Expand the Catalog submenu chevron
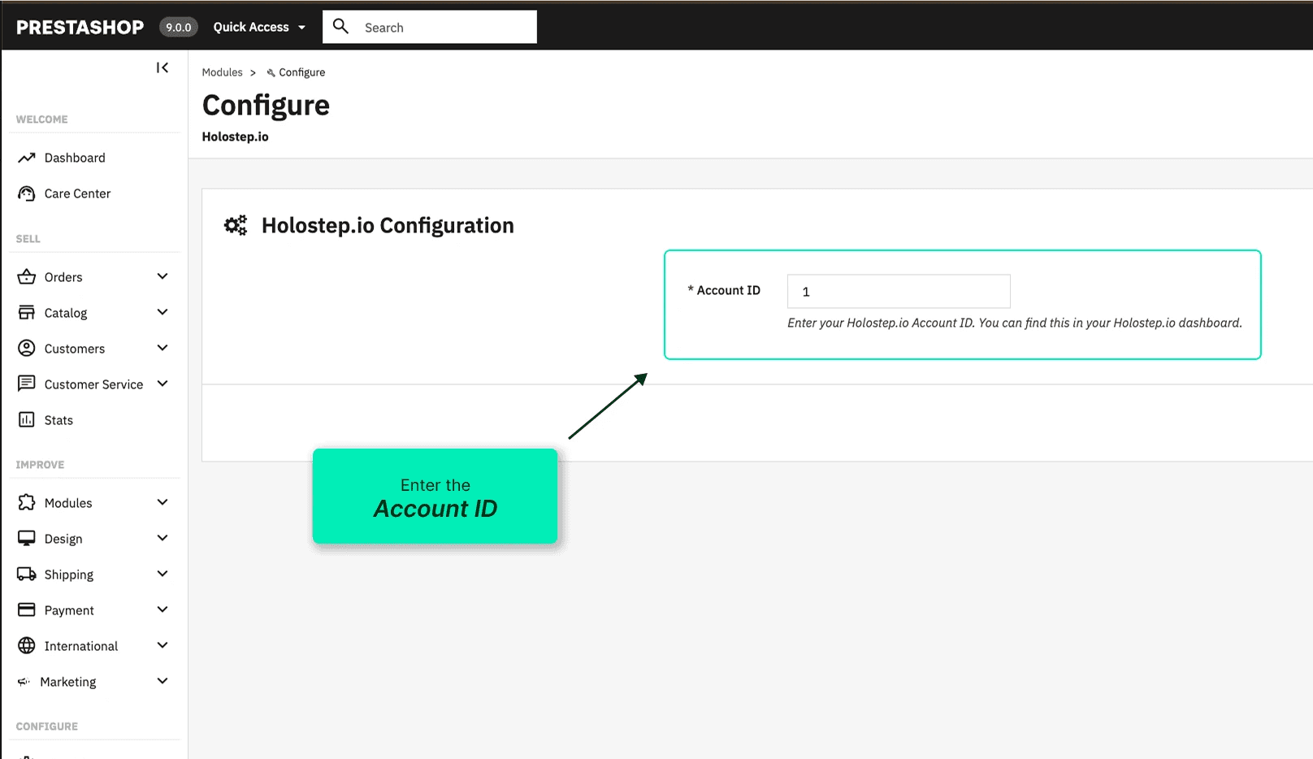 pyautogui.click(x=162, y=312)
